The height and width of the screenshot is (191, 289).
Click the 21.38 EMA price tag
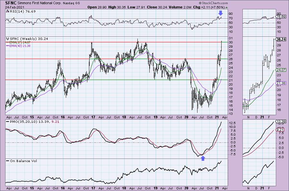coord(281,83)
